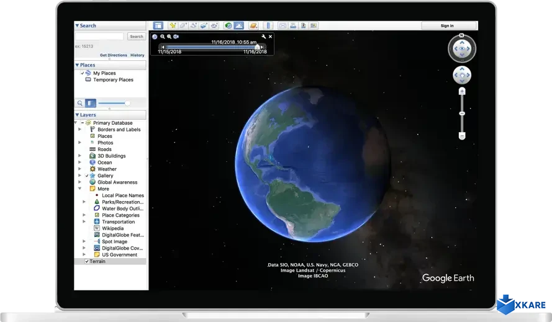The width and height of the screenshot is (552, 322).
Task: Click the North N compass marker
Action: tap(461, 35)
